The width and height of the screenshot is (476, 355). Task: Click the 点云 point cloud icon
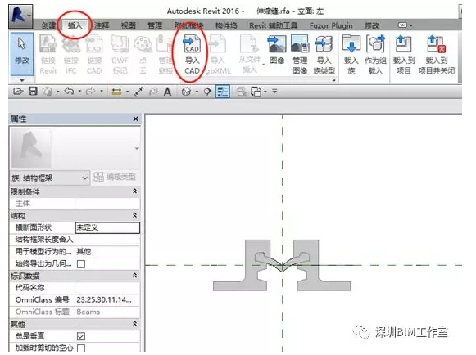coord(143,55)
